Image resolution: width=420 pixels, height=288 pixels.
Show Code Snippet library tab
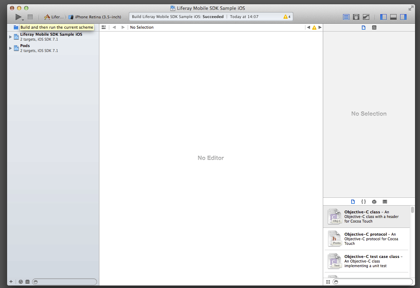pyautogui.click(x=364, y=202)
